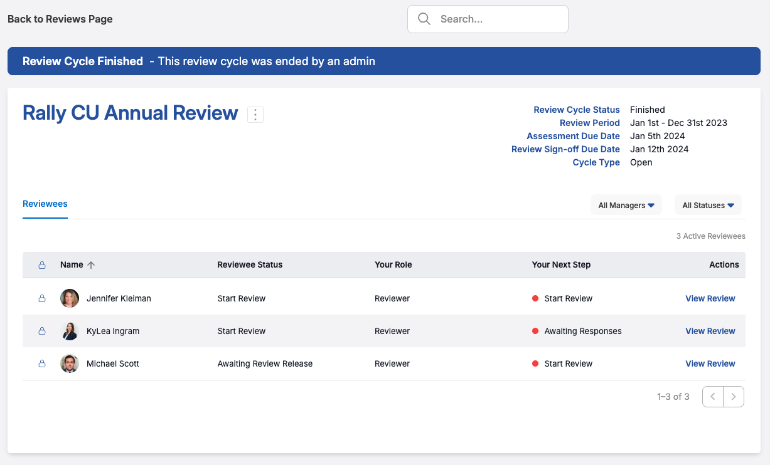Go to the previous page of reviewees

pos(713,397)
